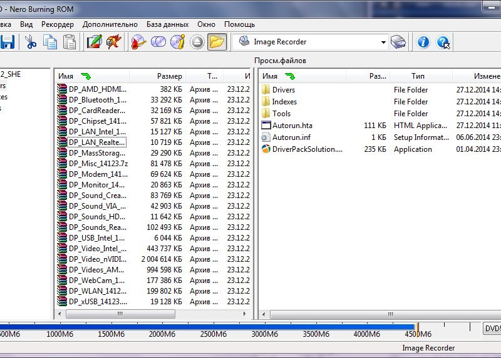Select DP_CardReader archive row
This screenshot has height=358, width=501.
tap(97, 111)
